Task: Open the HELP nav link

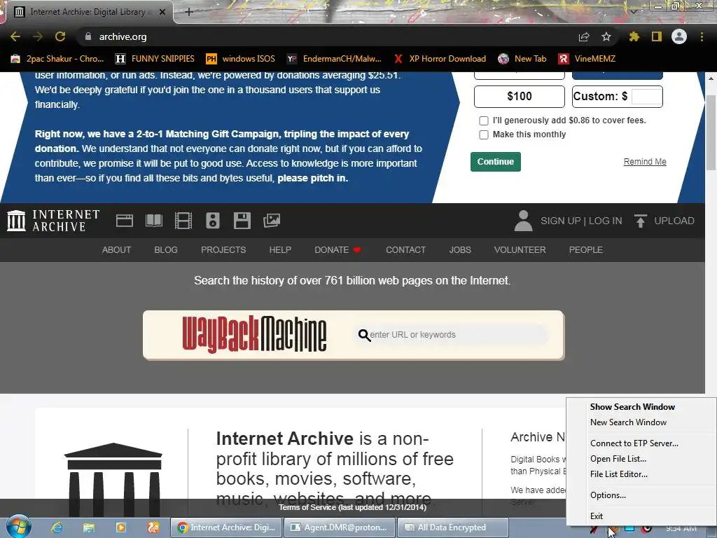Action: (x=280, y=250)
